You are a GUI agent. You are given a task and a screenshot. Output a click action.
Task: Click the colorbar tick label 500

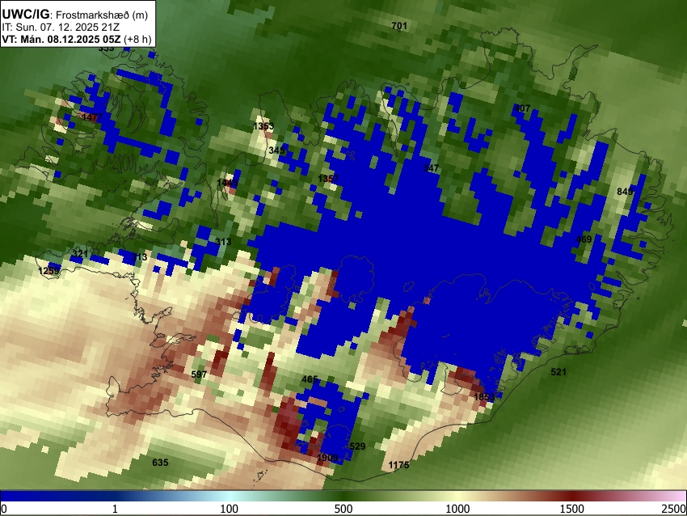pyautogui.click(x=343, y=509)
